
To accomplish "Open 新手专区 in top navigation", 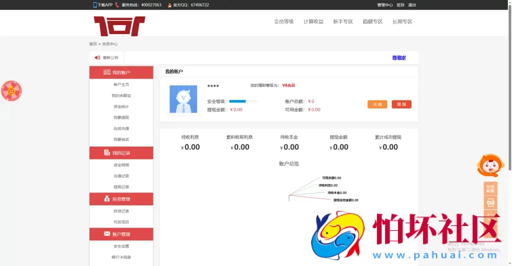I will pos(343,21).
